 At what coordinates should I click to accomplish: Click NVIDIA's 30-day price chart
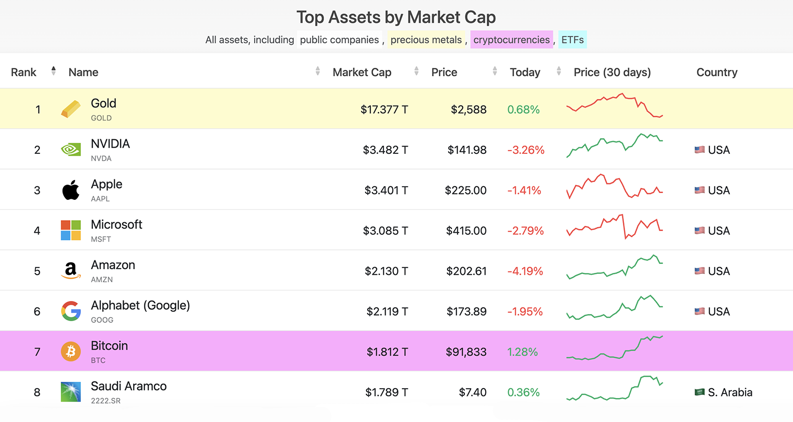[615, 145]
